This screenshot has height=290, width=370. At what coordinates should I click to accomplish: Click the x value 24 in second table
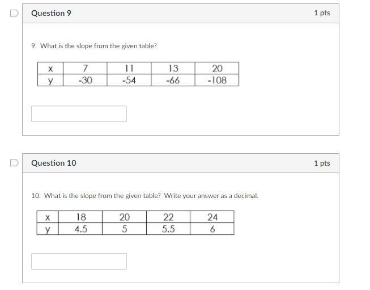coord(212,217)
